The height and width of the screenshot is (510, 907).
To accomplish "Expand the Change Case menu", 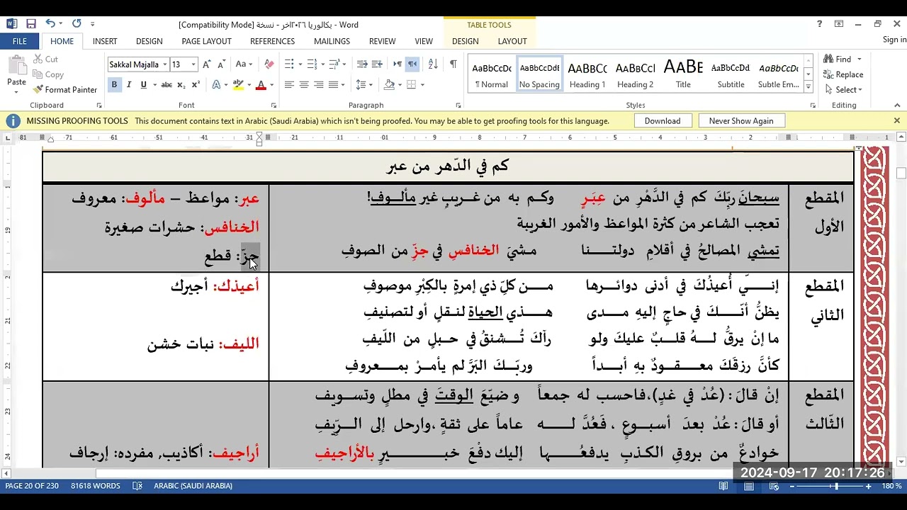I will (244, 64).
